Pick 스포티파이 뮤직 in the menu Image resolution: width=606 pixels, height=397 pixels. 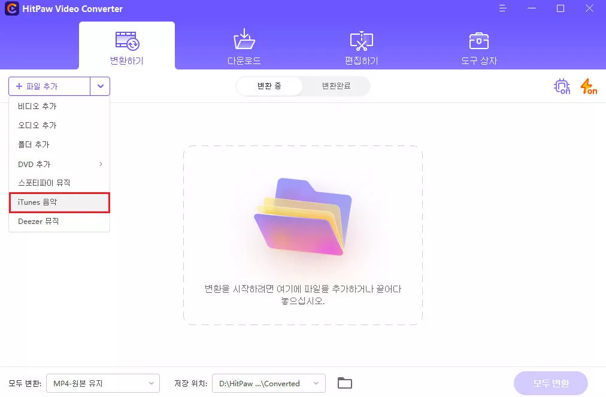59,183
